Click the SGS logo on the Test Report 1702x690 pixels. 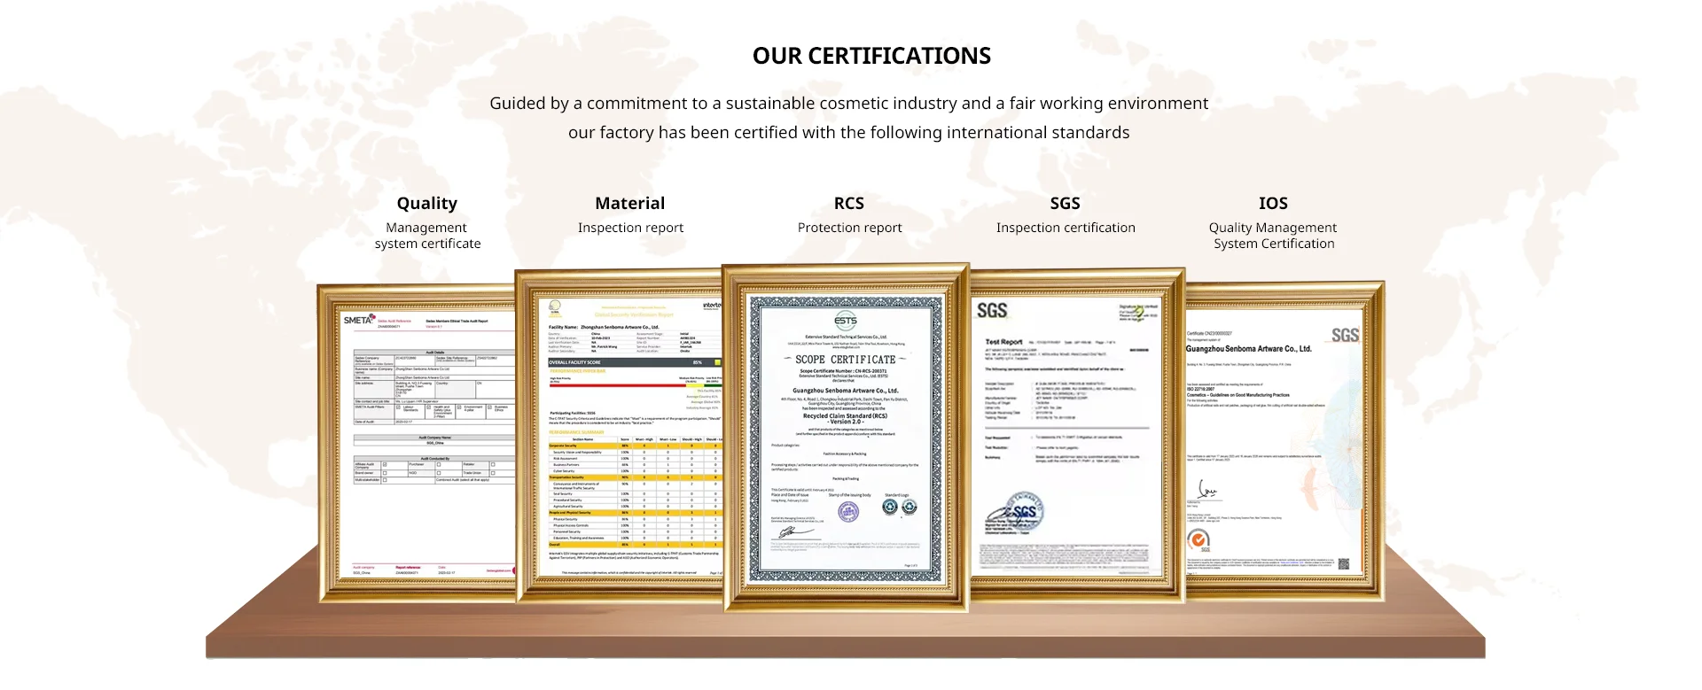point(992,310)
